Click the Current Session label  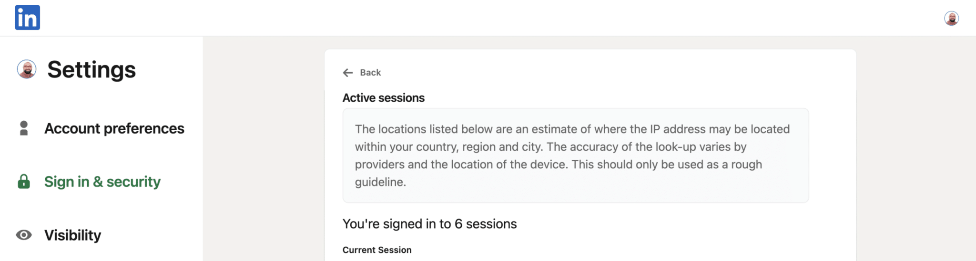[377, 250]
